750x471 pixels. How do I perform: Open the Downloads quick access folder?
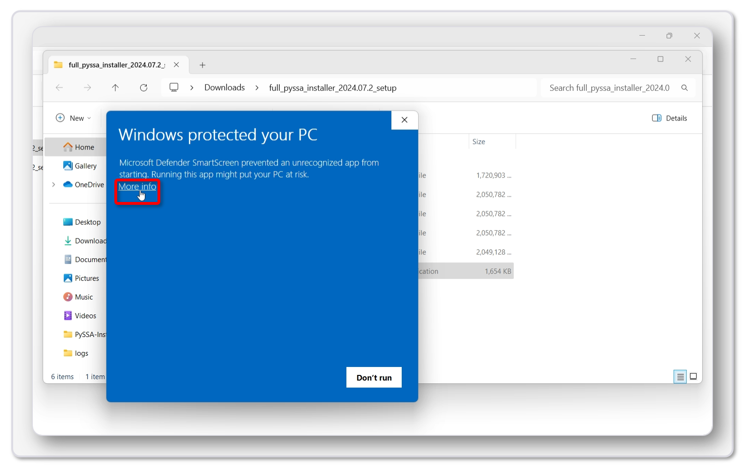click(84, 241)
